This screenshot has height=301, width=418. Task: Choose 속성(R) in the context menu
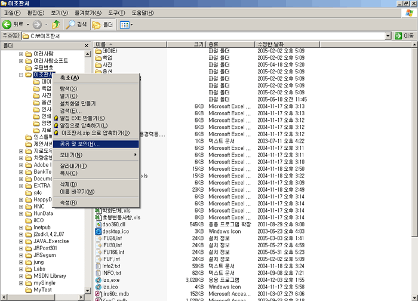point(69,202)
